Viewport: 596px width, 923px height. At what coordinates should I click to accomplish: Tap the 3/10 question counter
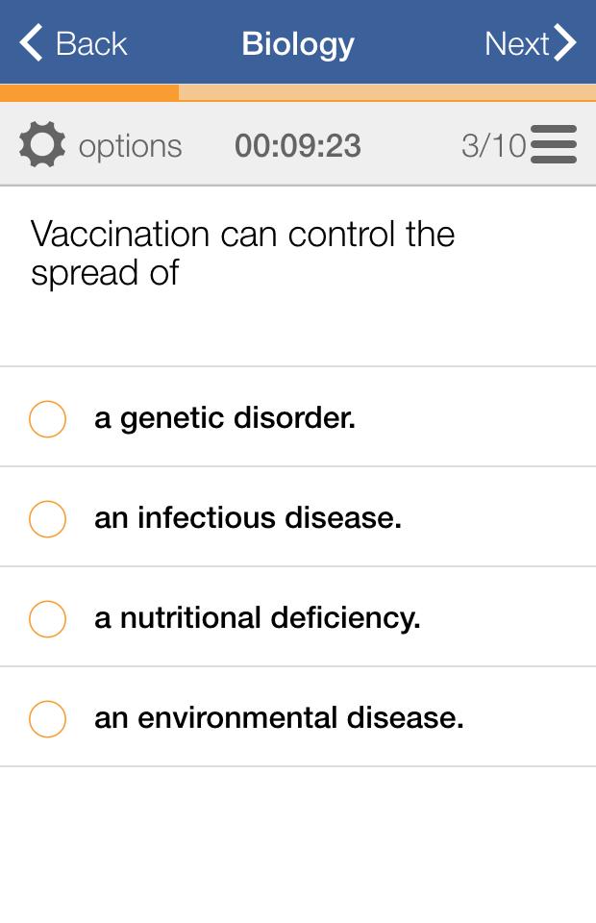click(x=494, y=145)
